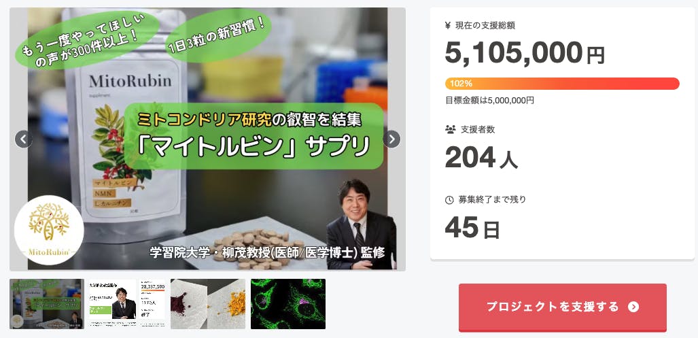
Task: Click the previous slide arrow on carousel
Action: (x=23, y=139)
